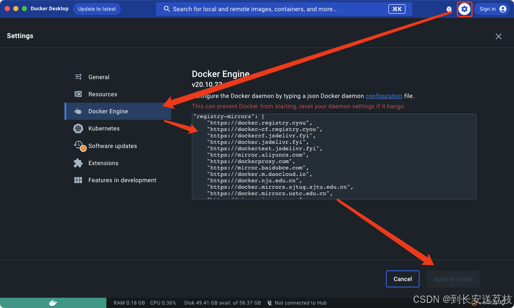Click the RAM 0.18 GB status entry
514x308 pixels.
[129, 303]
